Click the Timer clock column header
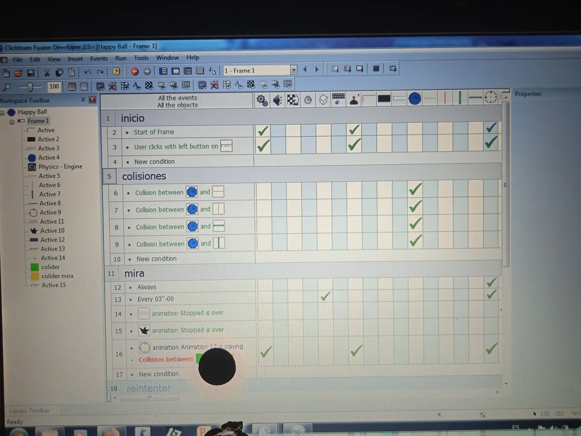 [x=308, y=99]
